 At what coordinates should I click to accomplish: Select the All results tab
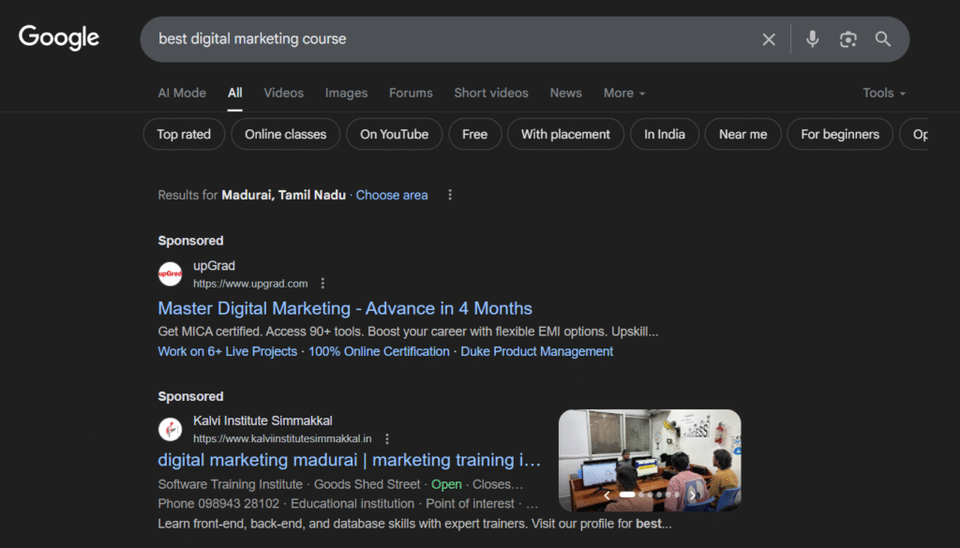coord(235,93)
